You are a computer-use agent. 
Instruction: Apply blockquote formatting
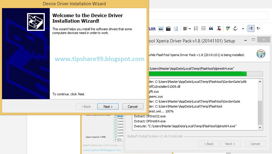pos(211,28)
